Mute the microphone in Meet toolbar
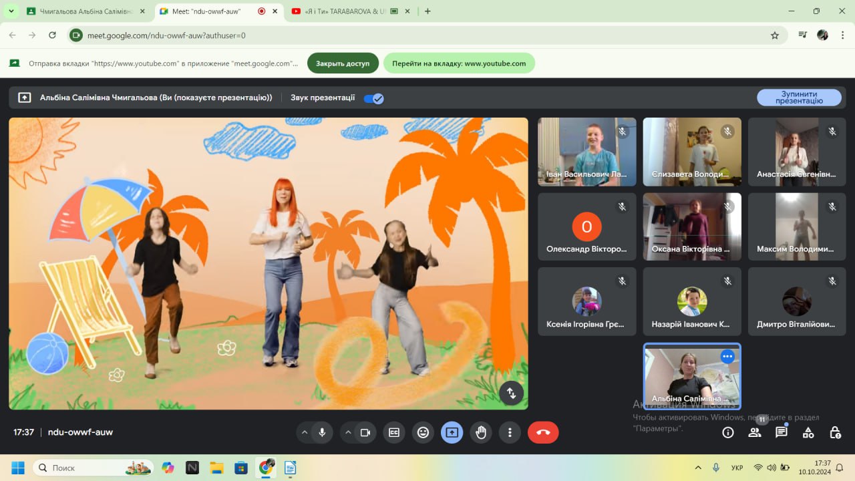Screen dimensions: 855x481 pos(322,433)
